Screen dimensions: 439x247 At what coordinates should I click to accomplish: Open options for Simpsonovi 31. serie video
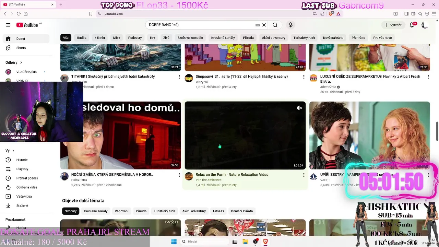pyautogui.click(x=304, y=77)
